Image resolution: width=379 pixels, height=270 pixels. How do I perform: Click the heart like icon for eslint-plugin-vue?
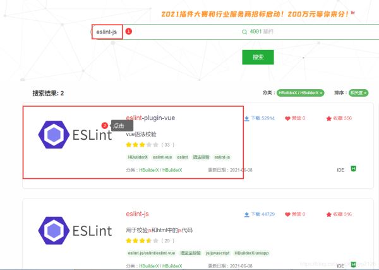point(288,118)
